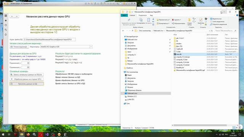
Task: Open notifications bell in 1C sidebar
Action: (6, 35)
